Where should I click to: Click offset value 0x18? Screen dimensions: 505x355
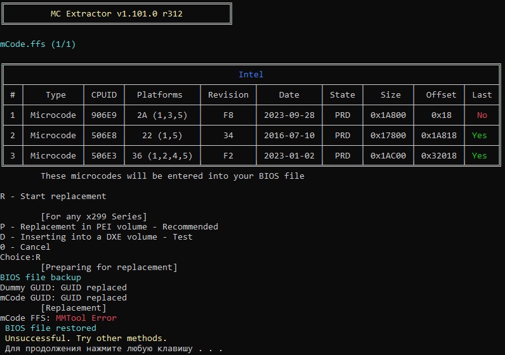pyautogui.click(x=441, y=115)
